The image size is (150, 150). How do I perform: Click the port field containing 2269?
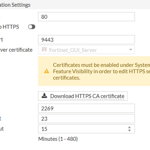point(86,108)
